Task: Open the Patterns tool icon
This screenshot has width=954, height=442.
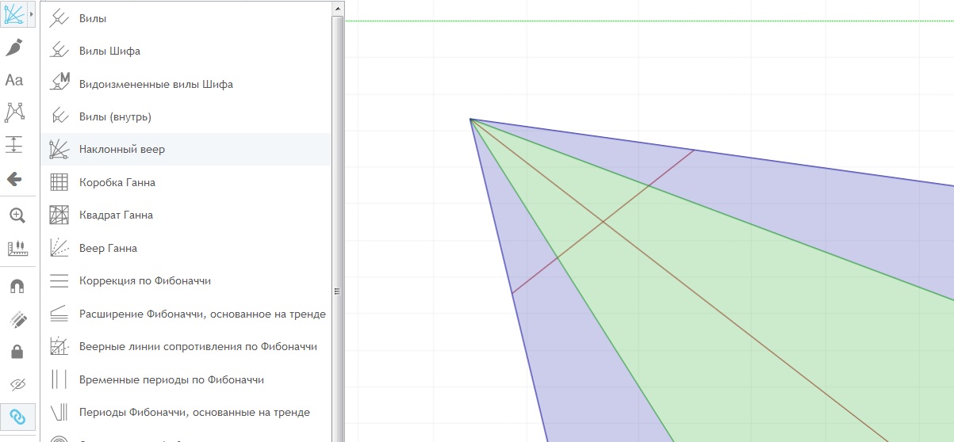Action: coord(14,112)
